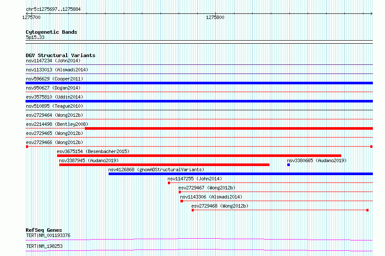Open esv2729466 (Wong2012b) variant label
The width and height of the screenshot is (385, 256).
pos(55,142)
